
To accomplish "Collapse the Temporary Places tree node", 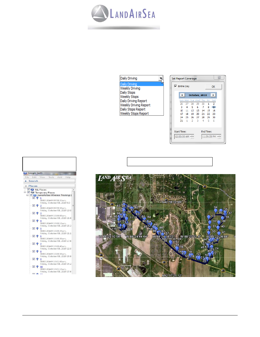I will 25,192.
